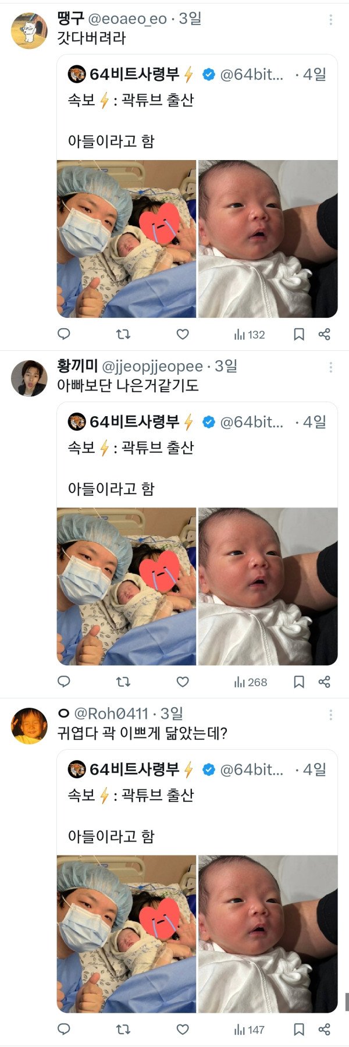Screen dimensions: 349x1047
Task: Open @jjeopjjeopee profile link
Action: point(152,367)
